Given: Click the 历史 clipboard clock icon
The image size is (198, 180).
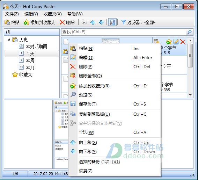Looking at the screenshot, I should (x=15, y=39).
